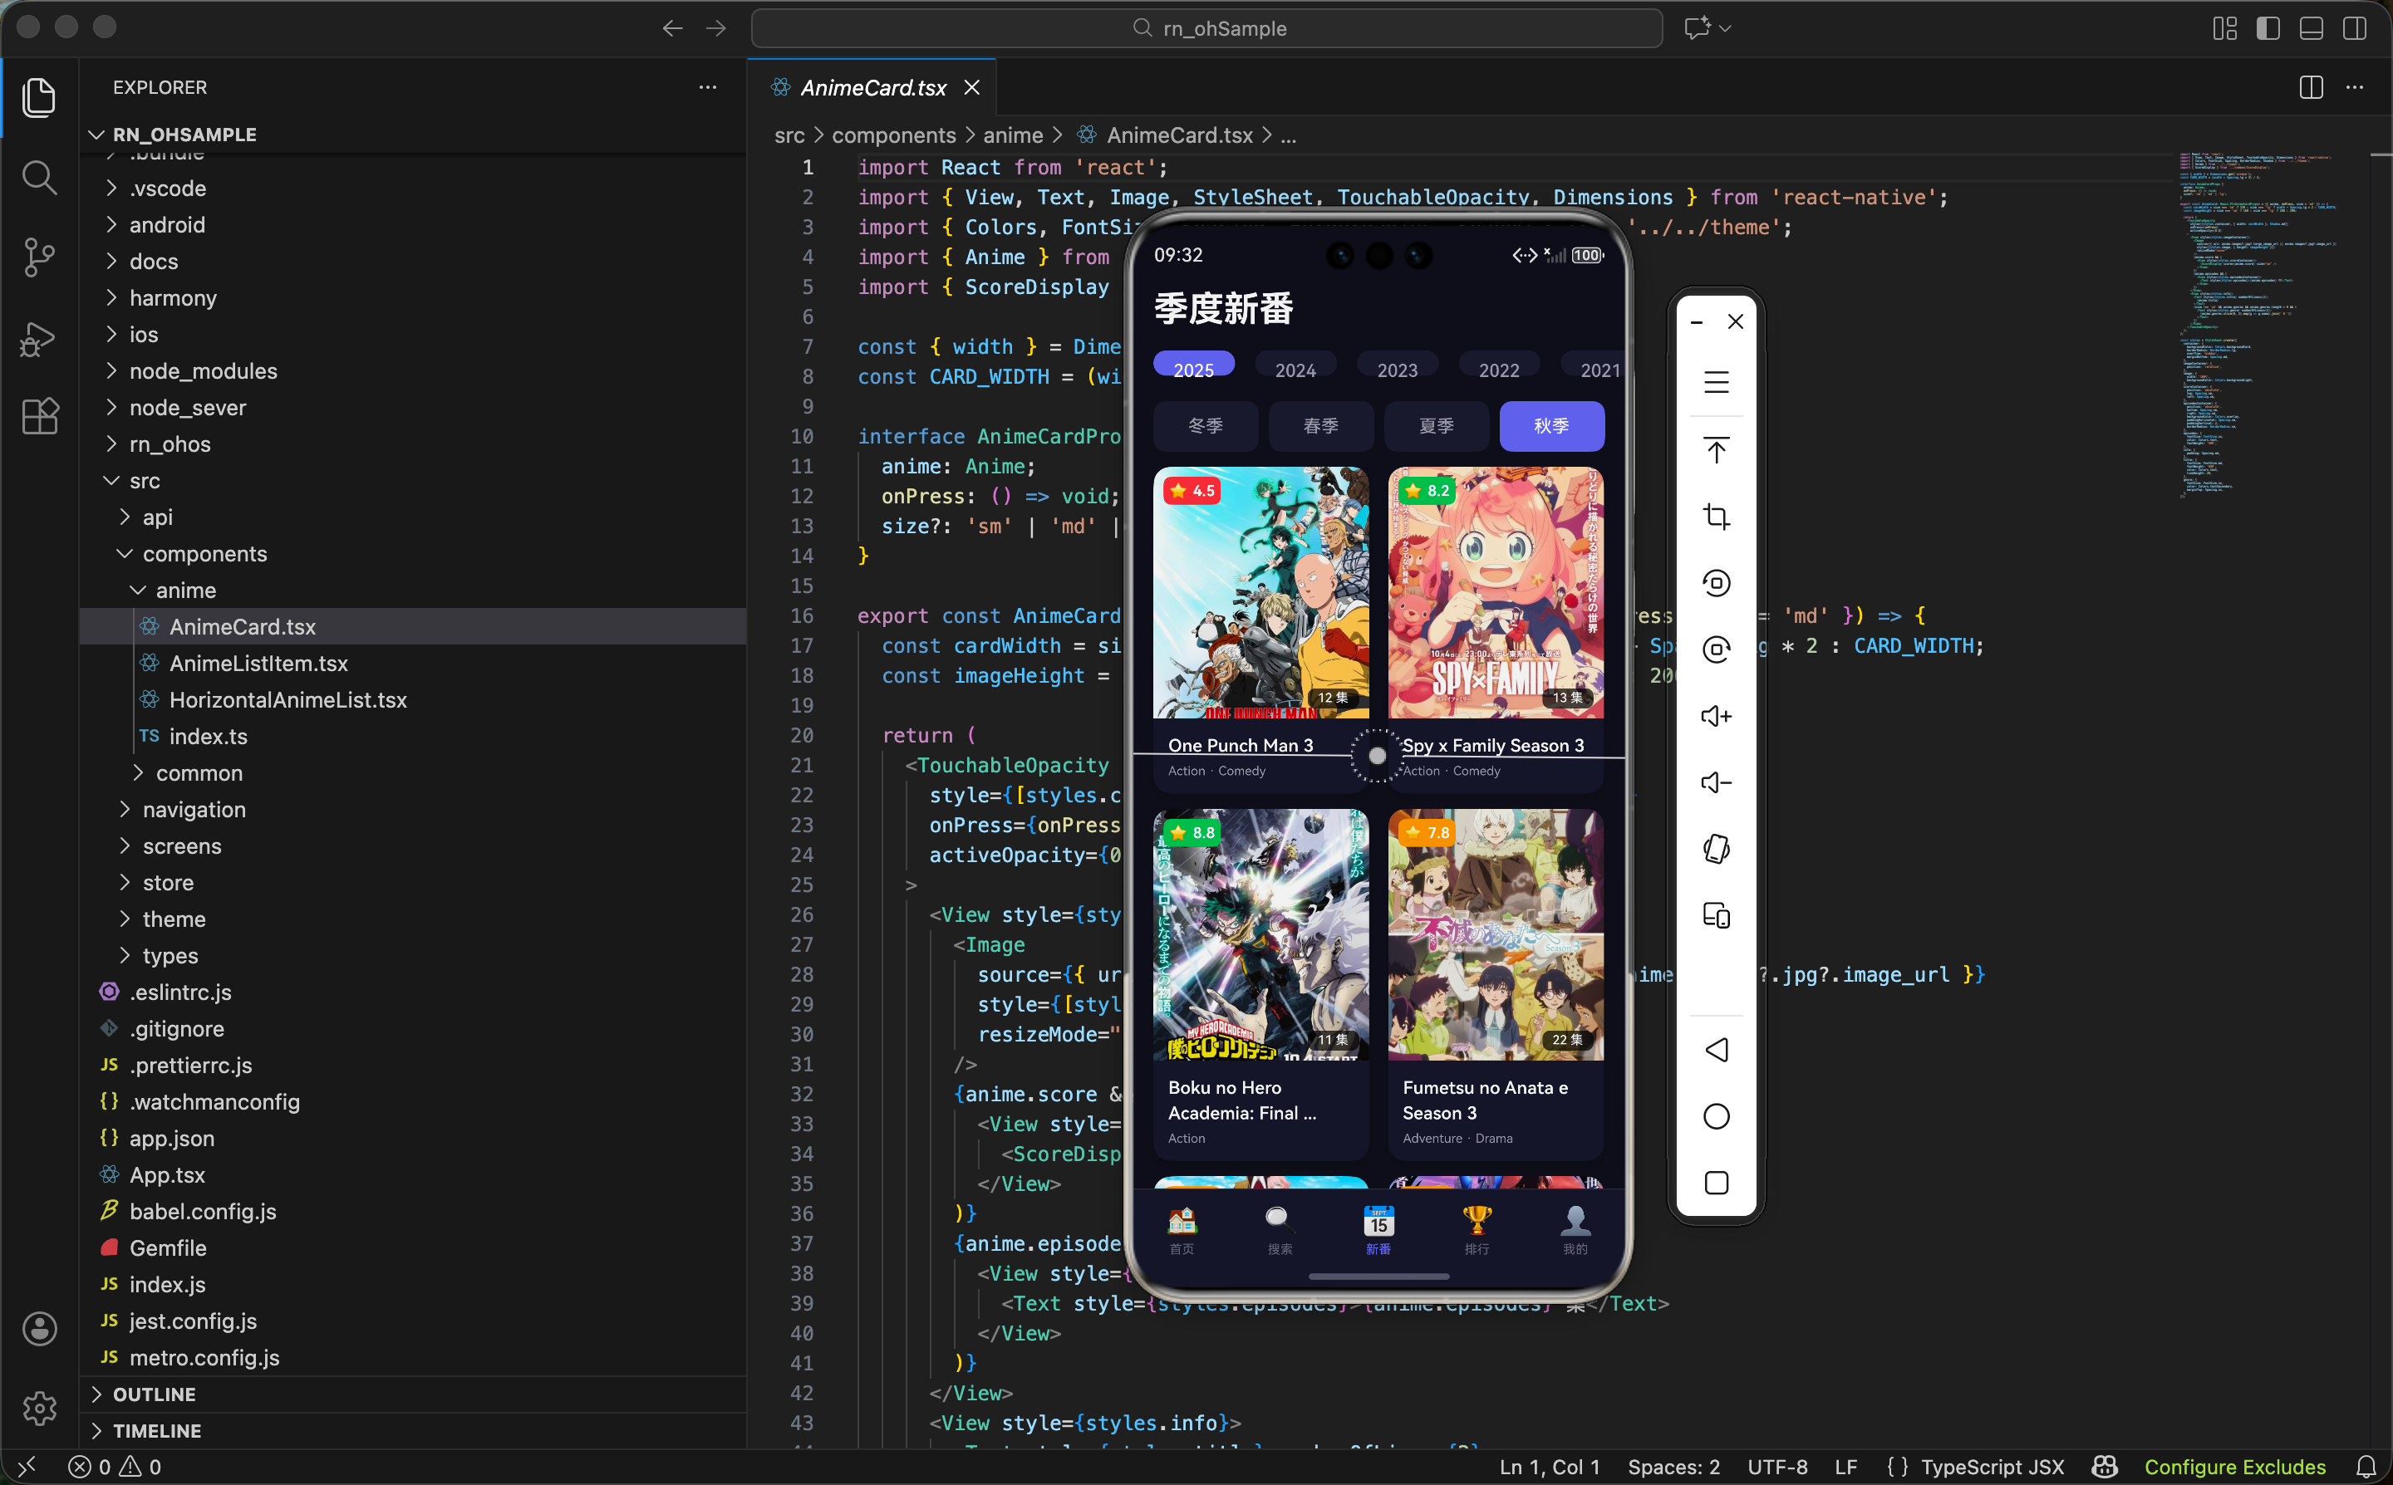Click Configure Excludes in status bar
Screen dimensions: 2393x1485
pyautogui.click(x=2233, y=1467)
